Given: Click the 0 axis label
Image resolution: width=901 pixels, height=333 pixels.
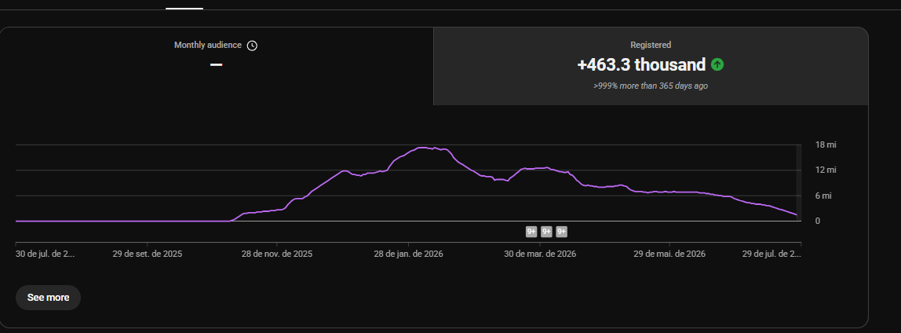Looking at the screenshot, I should [x=818, y=221].
